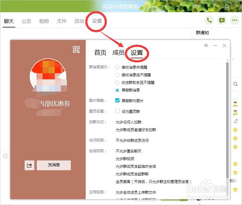Screen dimensions: 242x205
Task: Click the pin icon in the group profile window
Action: click(x=206, y=45)
